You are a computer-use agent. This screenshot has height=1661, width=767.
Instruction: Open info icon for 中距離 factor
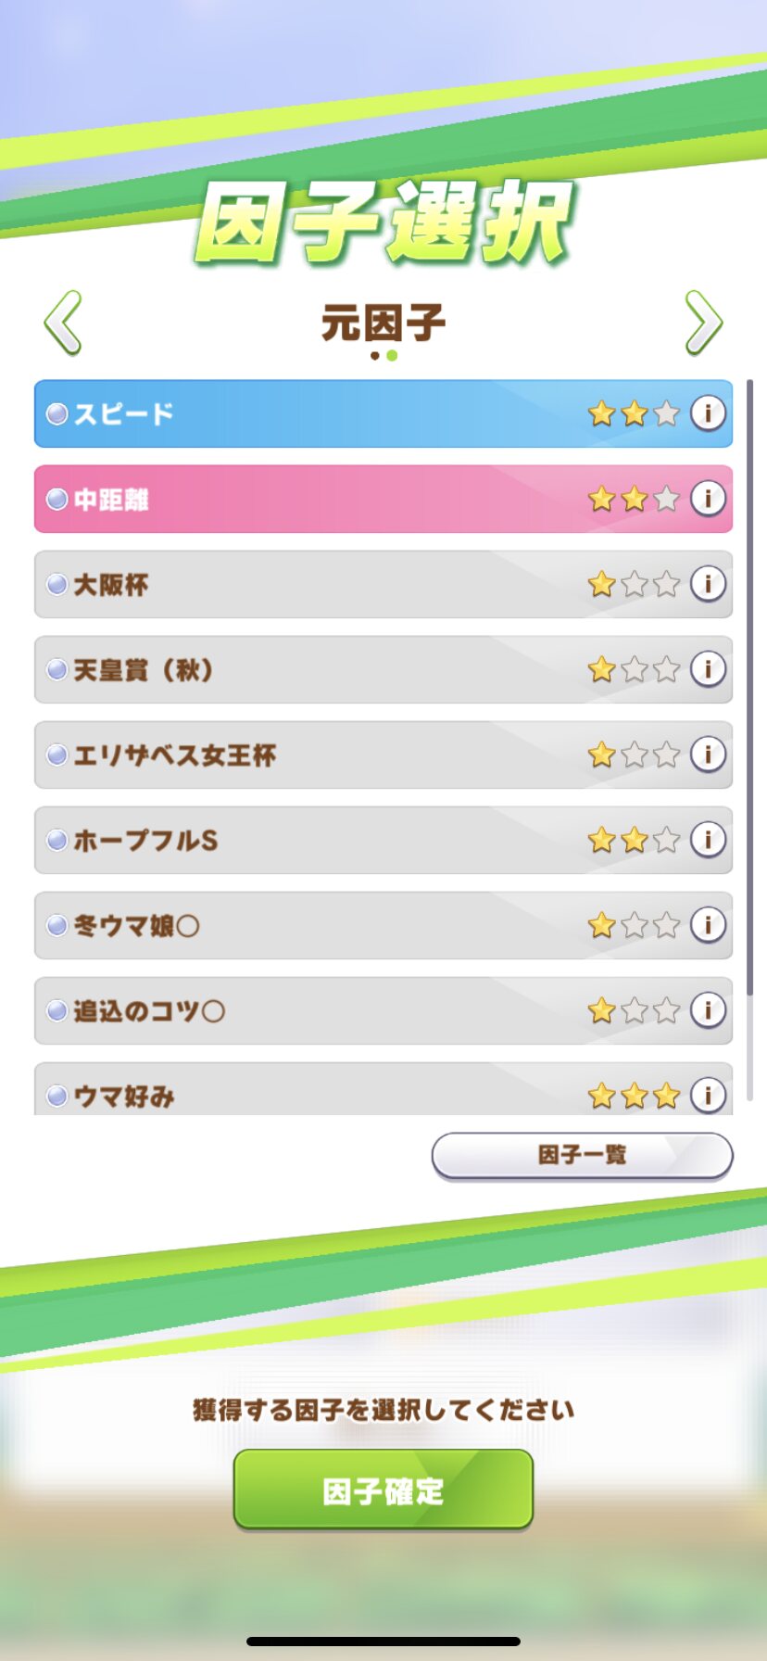point(708,499)
